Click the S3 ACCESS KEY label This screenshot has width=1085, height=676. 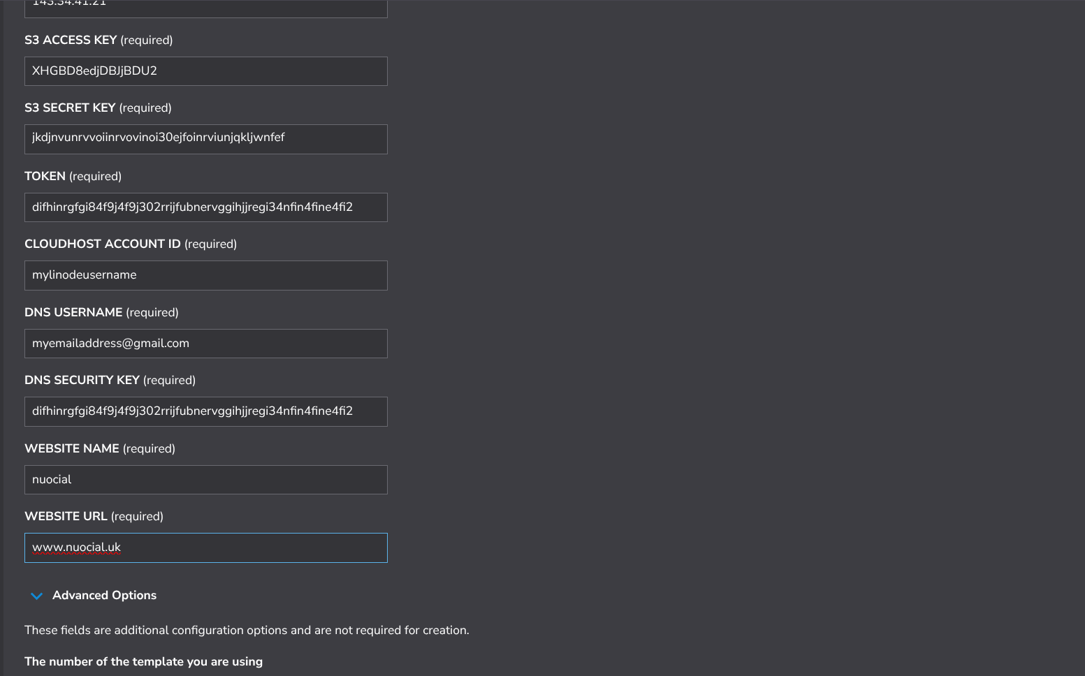71,40
